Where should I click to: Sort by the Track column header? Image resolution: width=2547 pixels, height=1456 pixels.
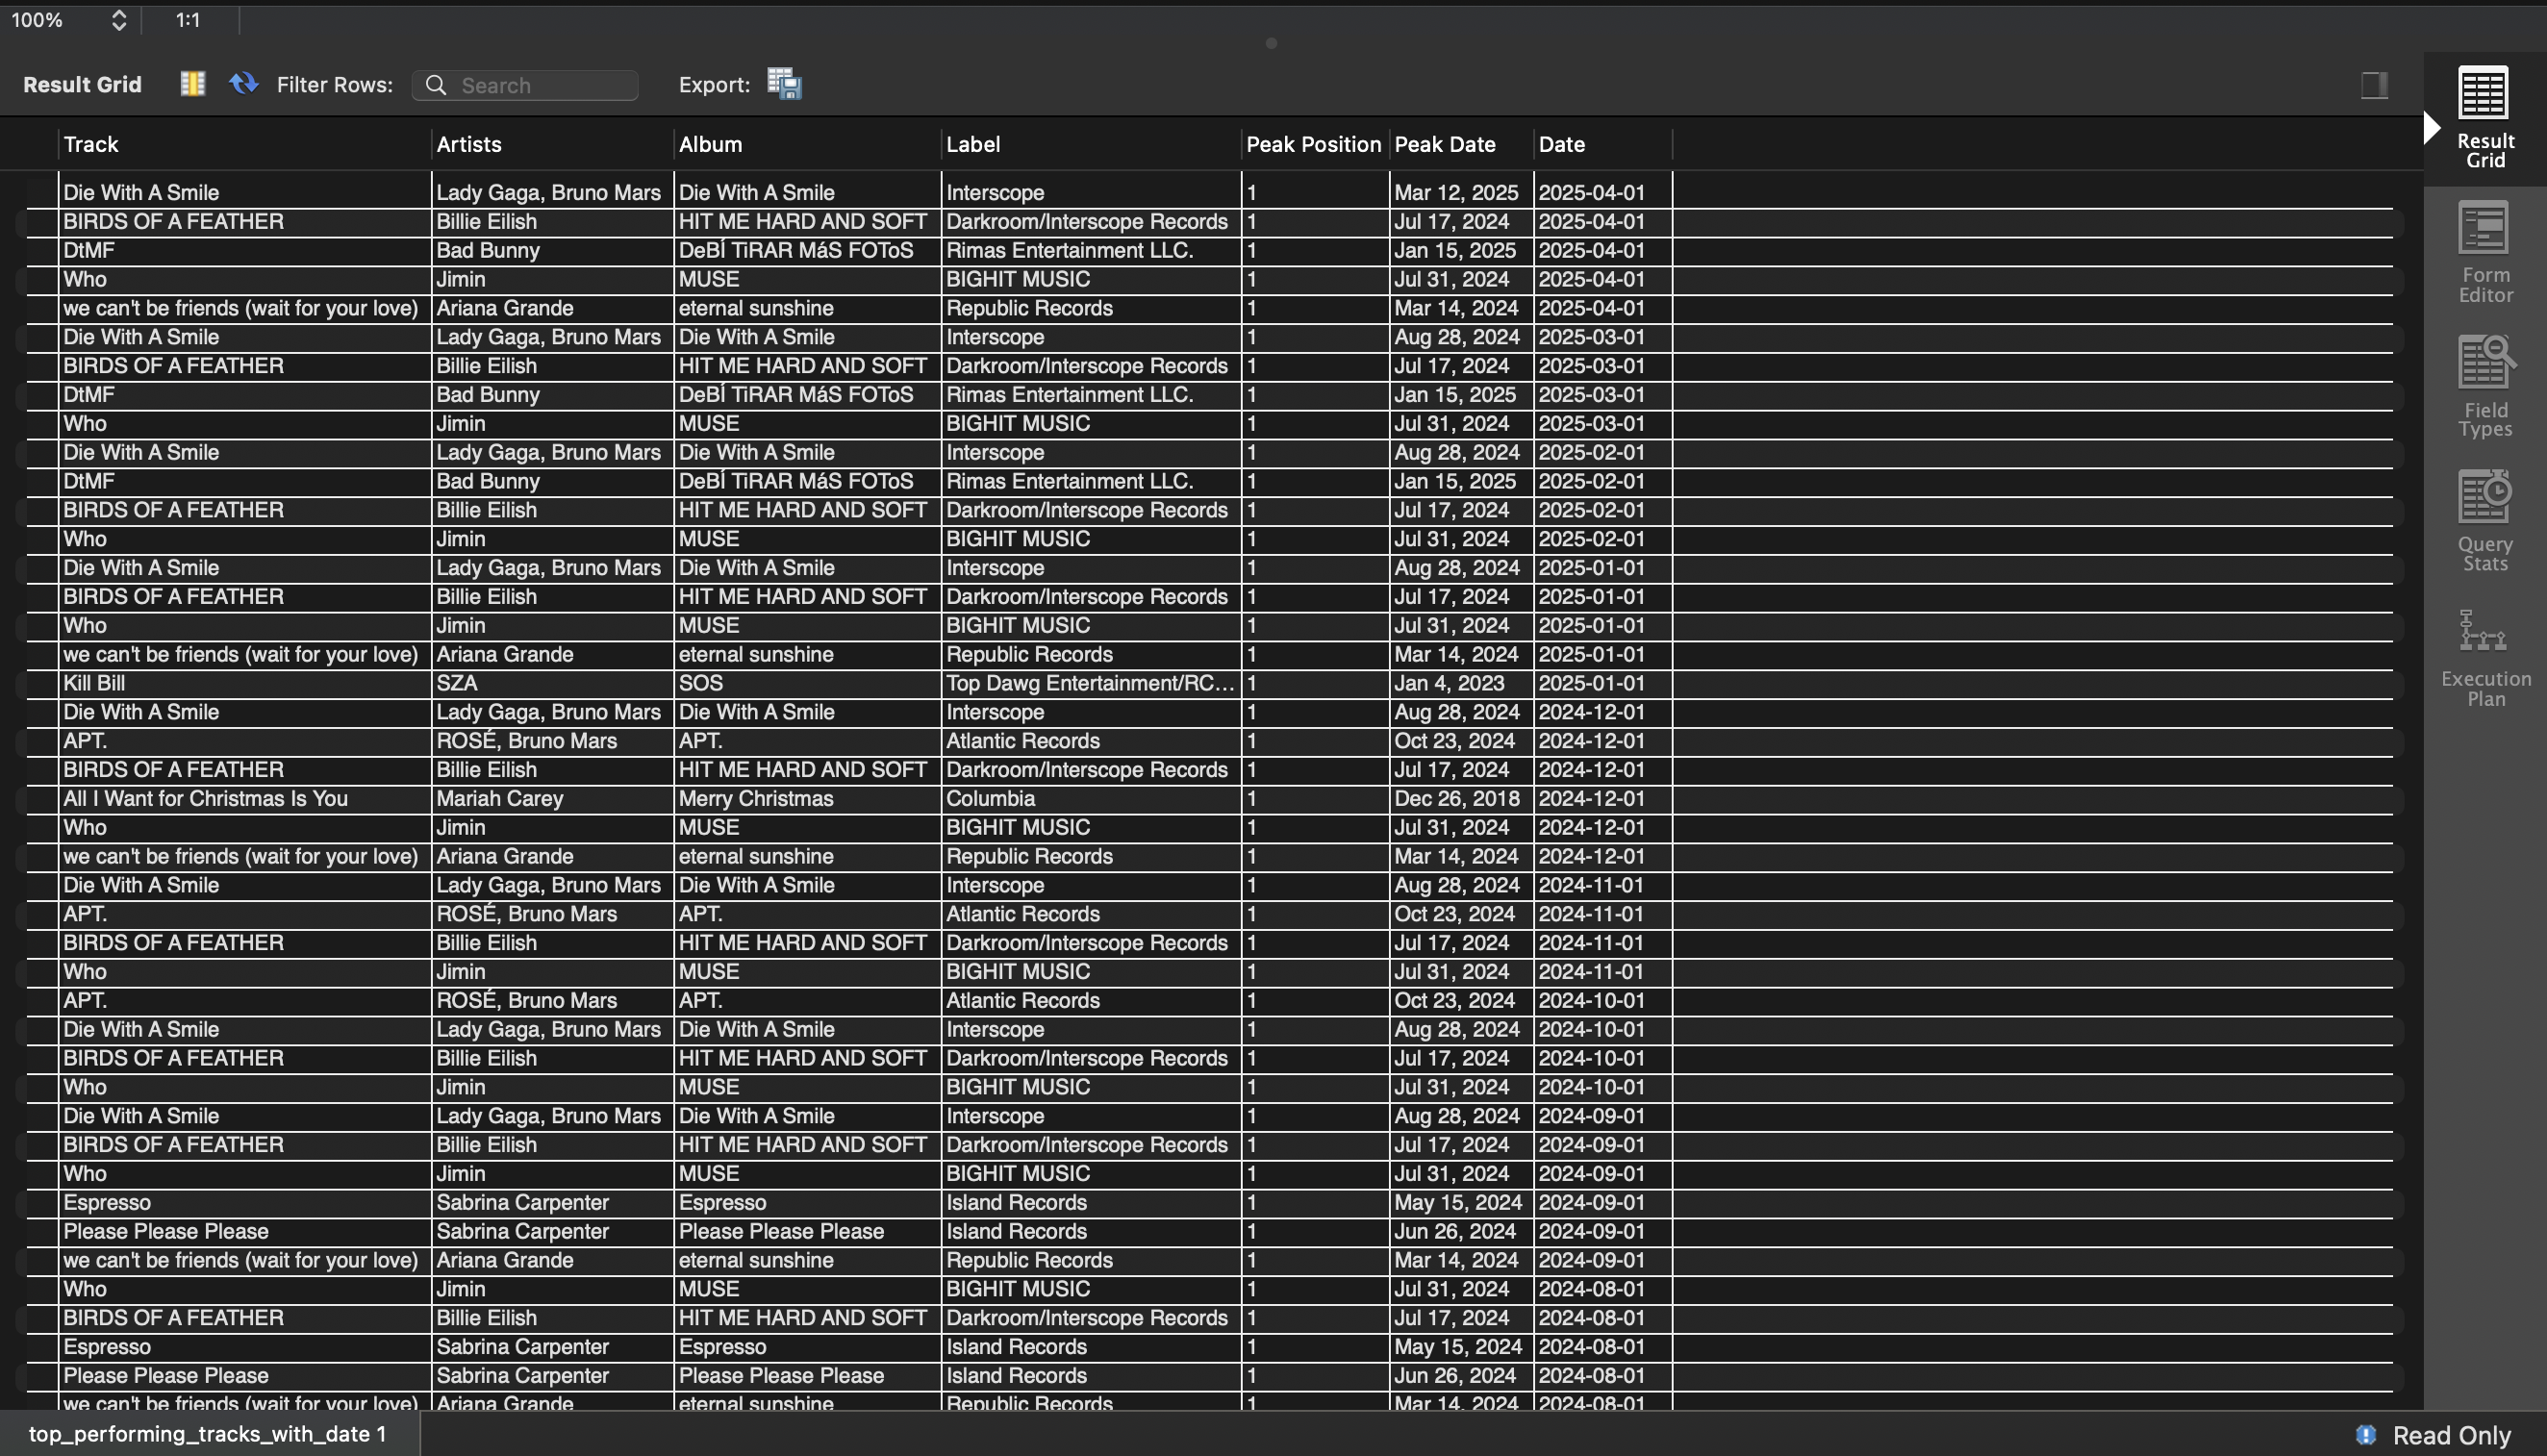coord(91,144)
